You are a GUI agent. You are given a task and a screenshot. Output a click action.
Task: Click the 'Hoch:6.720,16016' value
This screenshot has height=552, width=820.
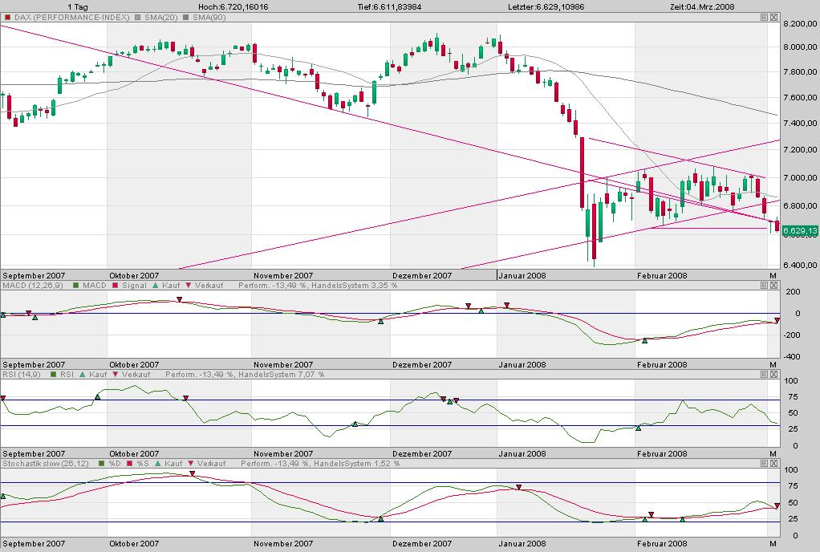point(233,6)
